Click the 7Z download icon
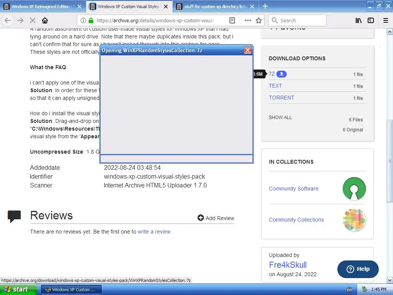Image resolution: width=393 pixels, height=295 pixels. click(281, 74)
